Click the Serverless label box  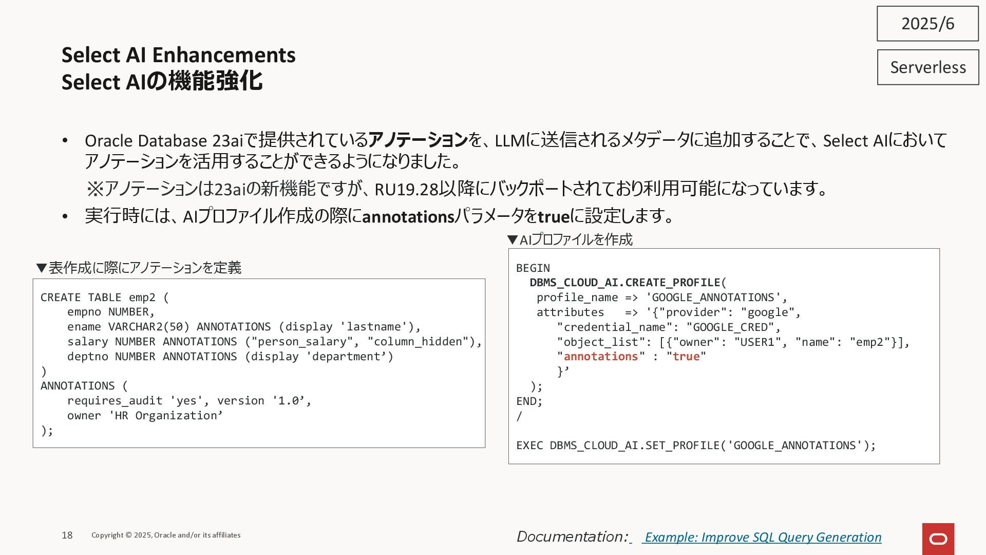click(x=927, y=67)
